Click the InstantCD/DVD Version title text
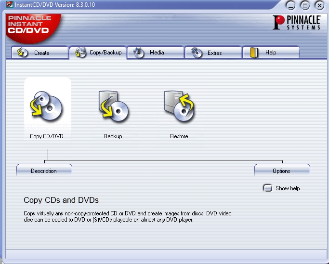Image resolution: width=329 pixels, height=264 pixels. coord(55,5)
